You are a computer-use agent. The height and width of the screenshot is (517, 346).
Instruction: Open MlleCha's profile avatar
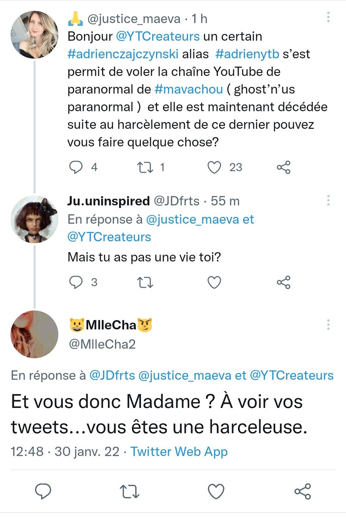tap(34, 334)
